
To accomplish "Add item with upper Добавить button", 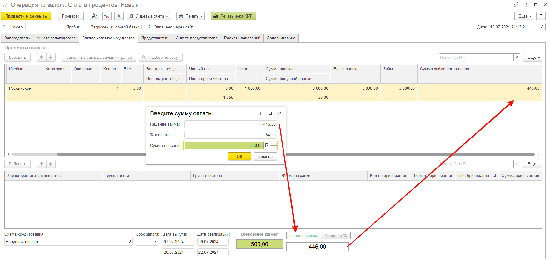I will tap(18, 57).
